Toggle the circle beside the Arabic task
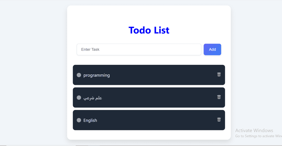 (x=79, y=97)
